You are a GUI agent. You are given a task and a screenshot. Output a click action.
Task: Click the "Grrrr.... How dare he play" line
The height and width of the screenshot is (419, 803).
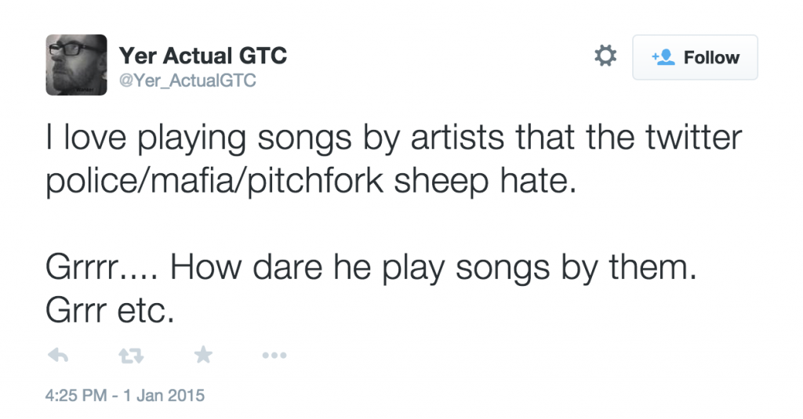pyautogui.click(x=371, y=269)
